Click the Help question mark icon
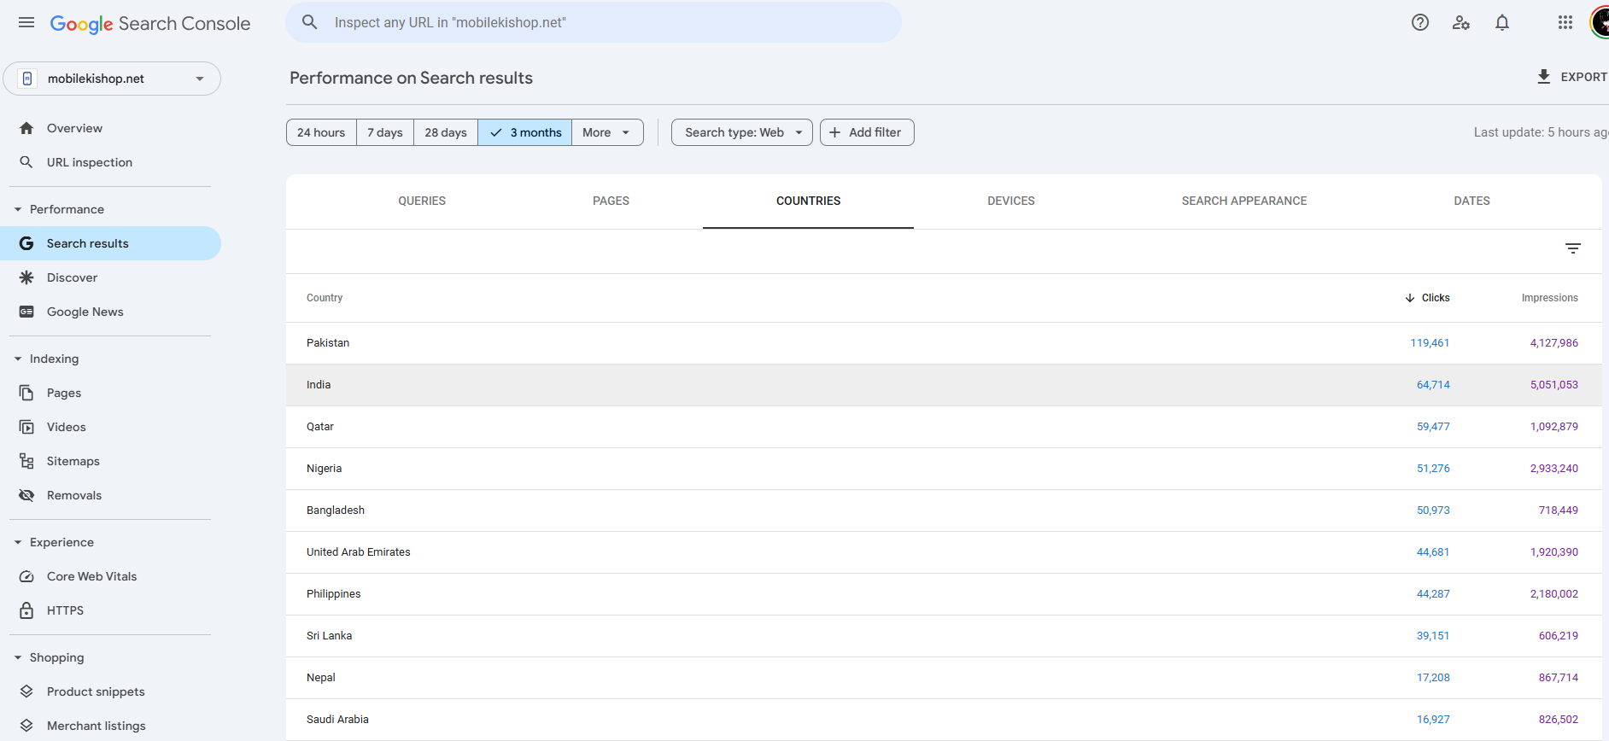 (x=1419, y=23)
